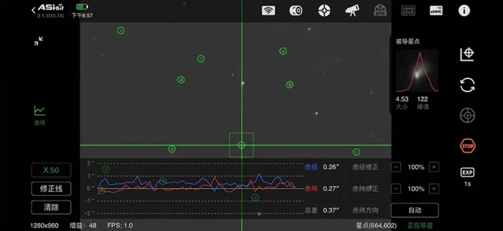The image size is (503, 231).
Task: Tap the guided star profile thumbnail
Action: (x=417, y=71)
